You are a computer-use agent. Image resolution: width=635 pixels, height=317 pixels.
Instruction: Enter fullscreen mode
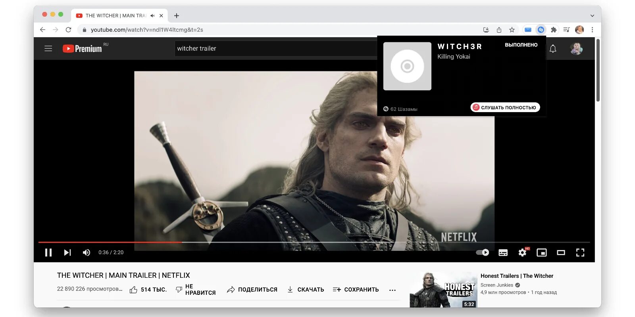point(580,252)
